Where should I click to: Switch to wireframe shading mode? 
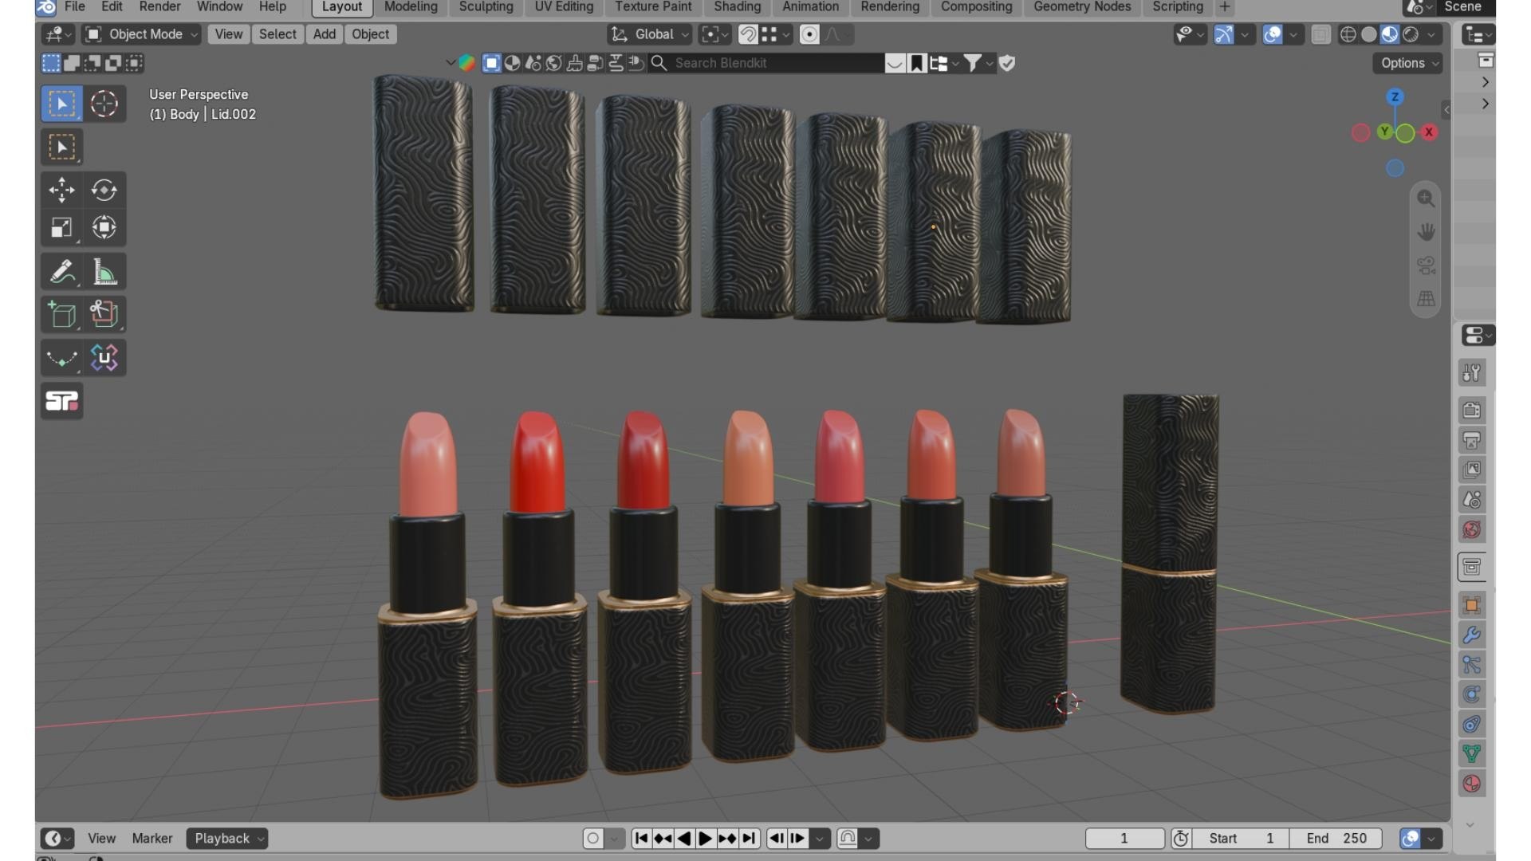tap(1348, 34)
